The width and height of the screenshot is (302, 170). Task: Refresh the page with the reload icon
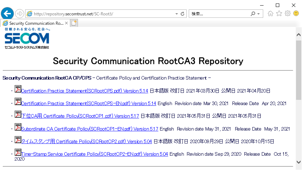click(182, 14)
